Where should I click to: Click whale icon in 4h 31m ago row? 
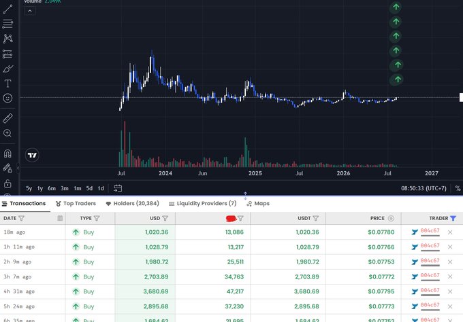(x=415, y=291)
